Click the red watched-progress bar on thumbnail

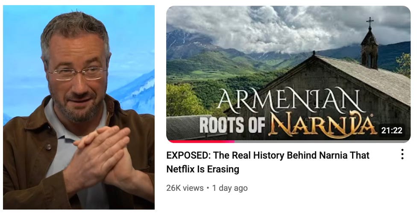click(201, 142)
